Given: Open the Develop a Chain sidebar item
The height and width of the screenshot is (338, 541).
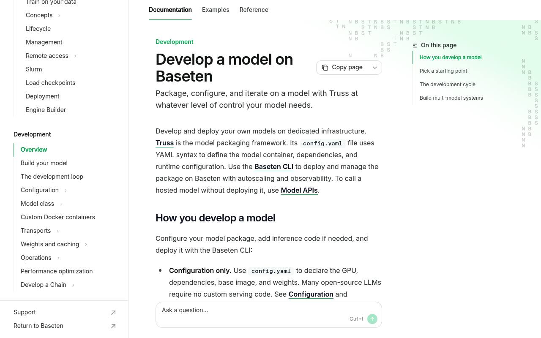Looking at the screenshot, I should point(43,285).
